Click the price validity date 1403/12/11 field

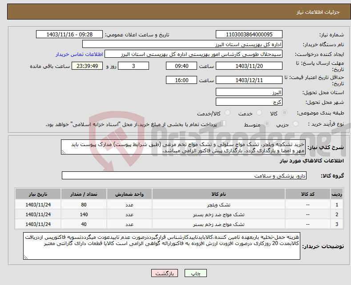[249, 80]
